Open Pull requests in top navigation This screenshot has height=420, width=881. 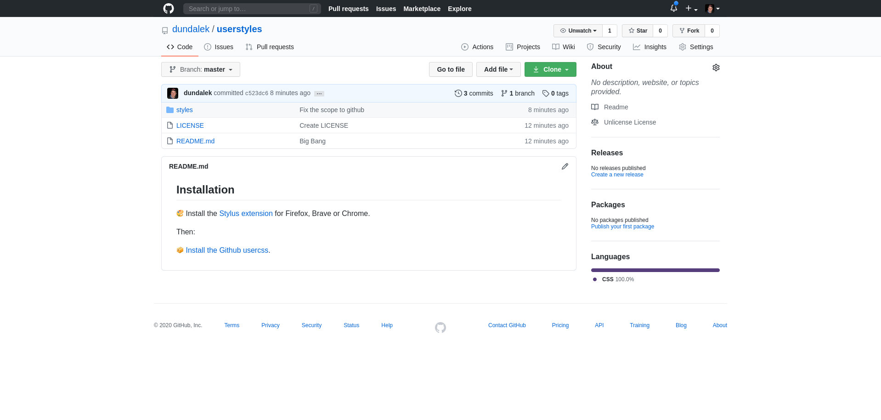point(348,9)
